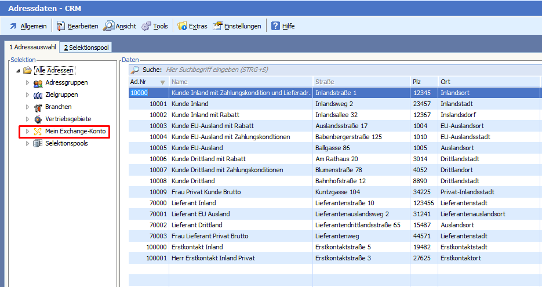Click the Ad.Nr column sort arrow
Screen dimensions: 542x287
(x=162, y=82)
